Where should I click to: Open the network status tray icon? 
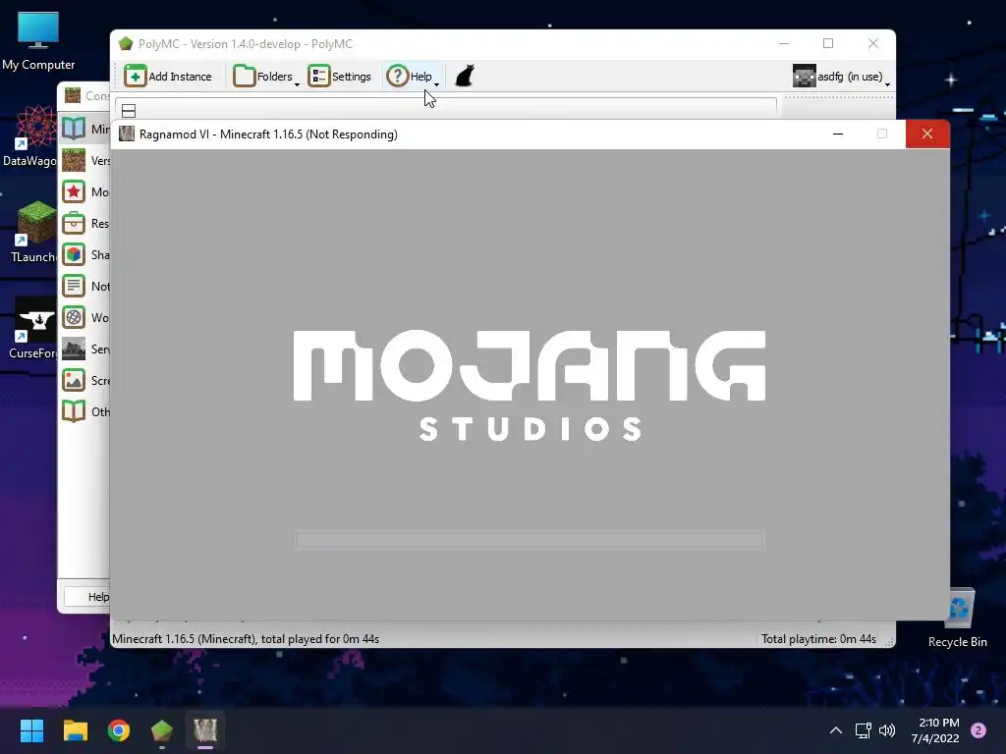tap(863, 730)
